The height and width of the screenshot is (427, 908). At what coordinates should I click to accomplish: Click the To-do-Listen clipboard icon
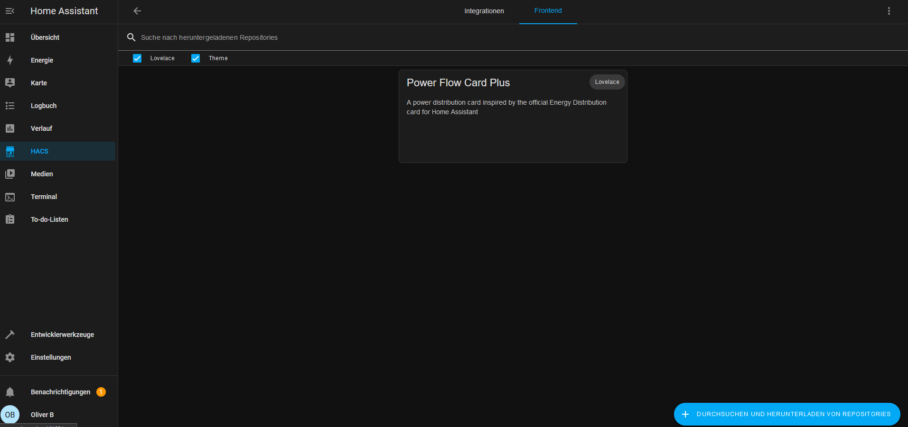click(x=10, y=219)
